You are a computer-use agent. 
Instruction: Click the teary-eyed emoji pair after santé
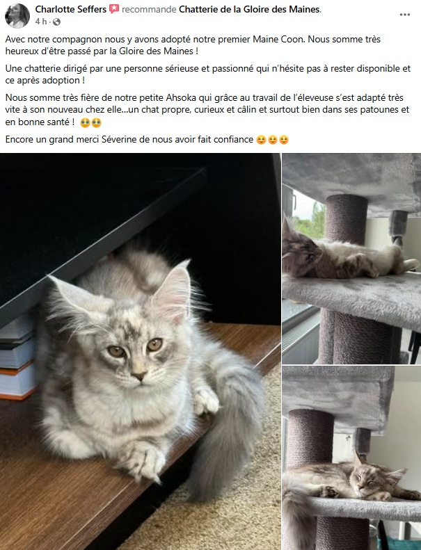click(x=91, y=122)
